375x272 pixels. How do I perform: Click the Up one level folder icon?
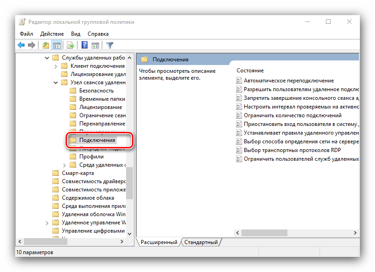[x=45, y=45]
